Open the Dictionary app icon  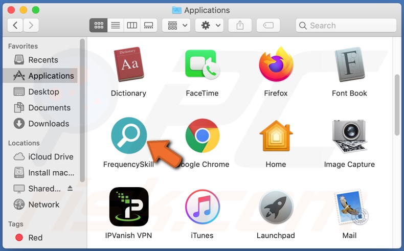click(x=128, y=64)
